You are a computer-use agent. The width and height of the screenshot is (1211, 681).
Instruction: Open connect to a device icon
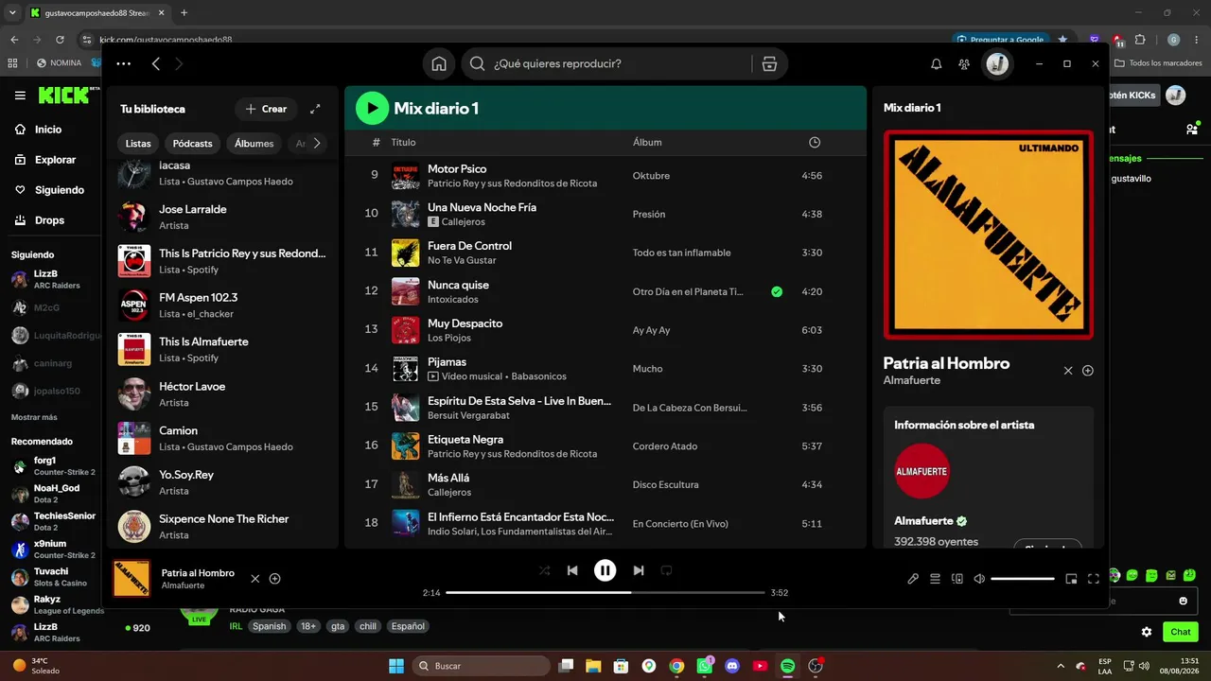tap(957, 579)
